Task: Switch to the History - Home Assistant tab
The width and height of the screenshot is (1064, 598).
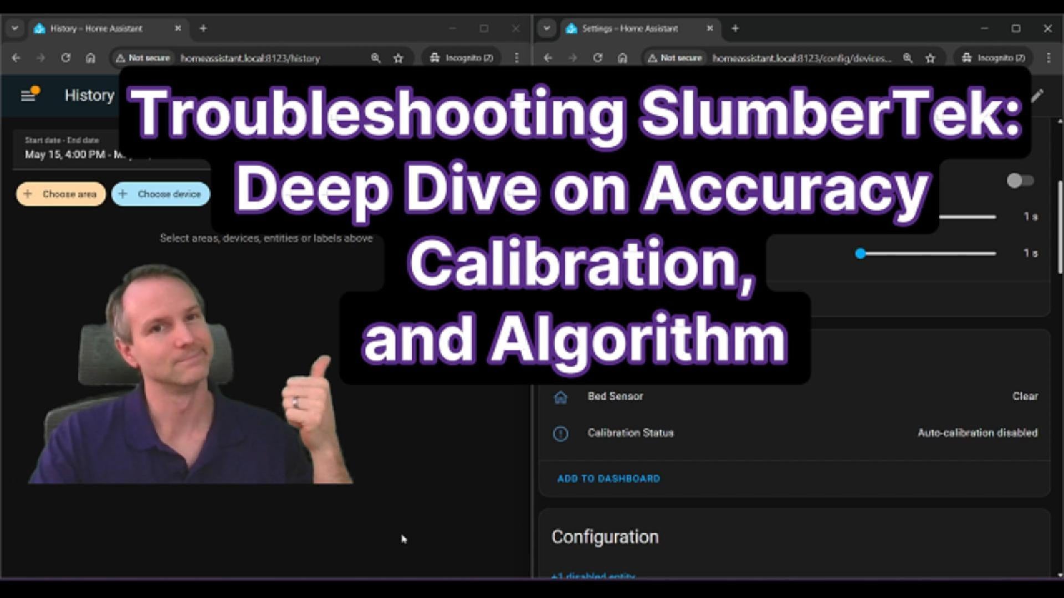Action: pyautogui.click(x=97, y=28)
